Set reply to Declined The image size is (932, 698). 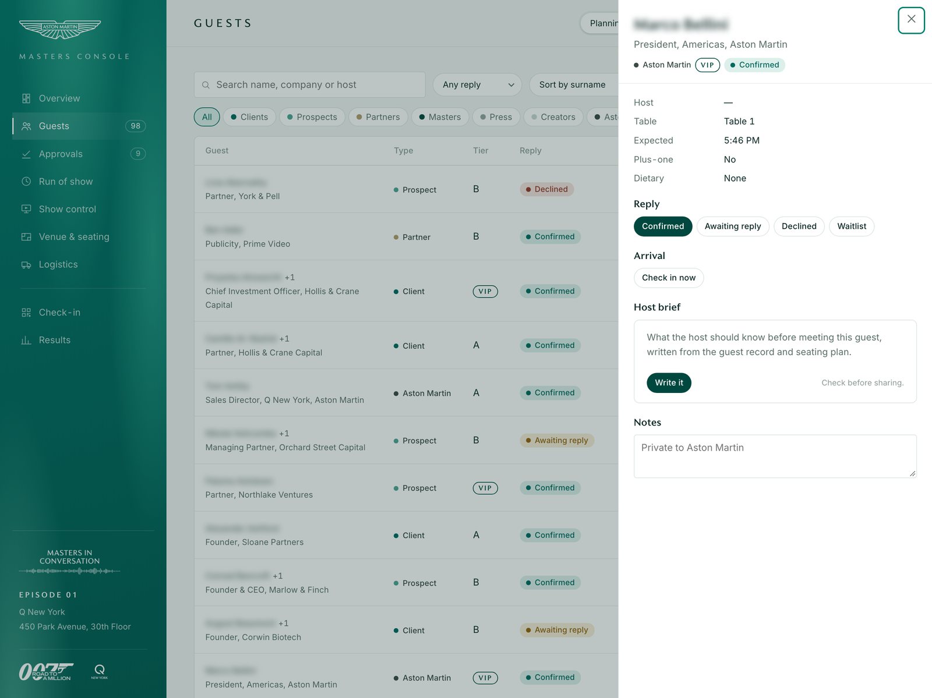[x=799, y=226]
